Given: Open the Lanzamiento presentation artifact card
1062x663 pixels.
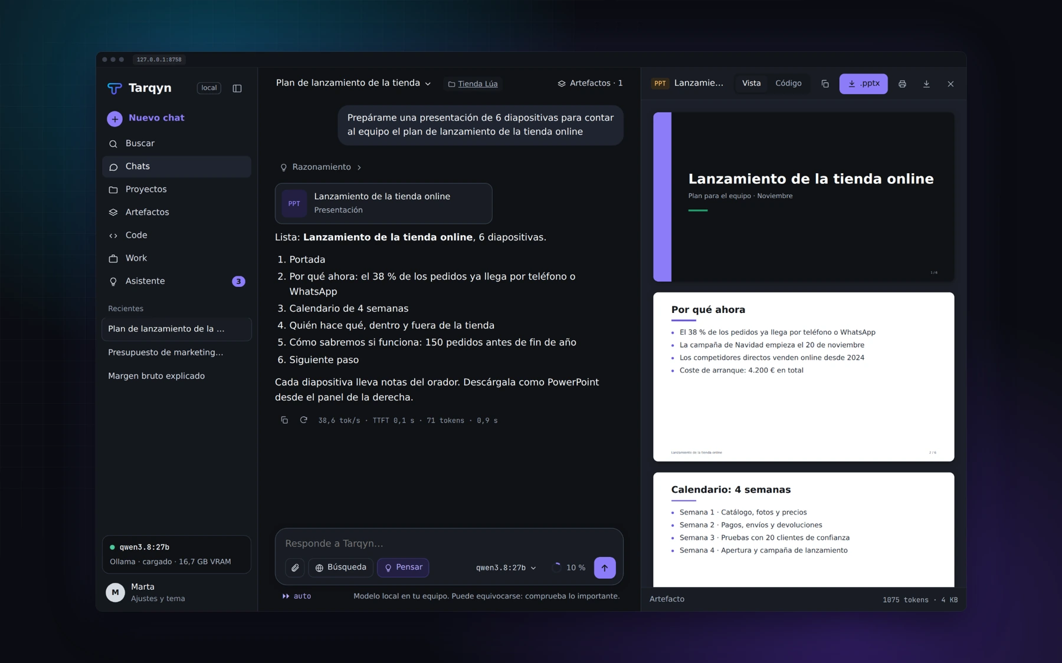Looking at the screenshot, I should coord(383,203).
